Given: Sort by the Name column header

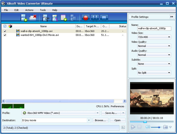Looking at the screenshot, I should (x=44, y=26).
